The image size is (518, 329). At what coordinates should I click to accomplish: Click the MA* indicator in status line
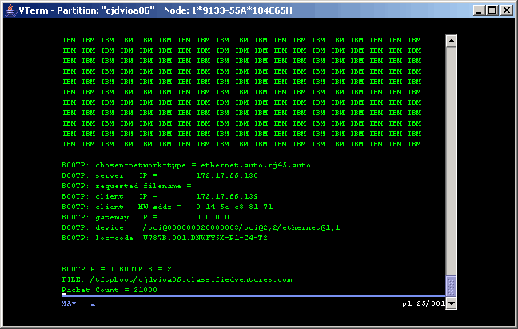pyautogui.click(x=67, y=304)
